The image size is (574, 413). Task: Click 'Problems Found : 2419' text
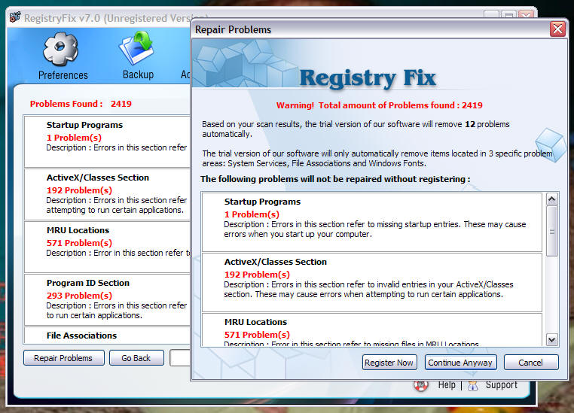coord(81,104)
